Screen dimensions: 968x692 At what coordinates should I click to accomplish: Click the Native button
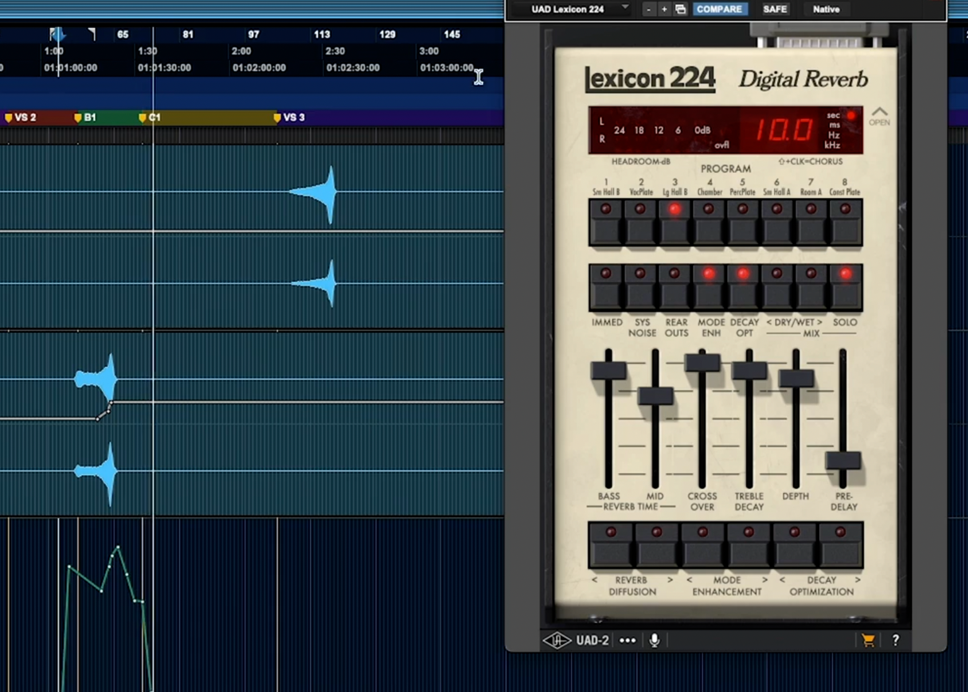click(x=826, y=9)
